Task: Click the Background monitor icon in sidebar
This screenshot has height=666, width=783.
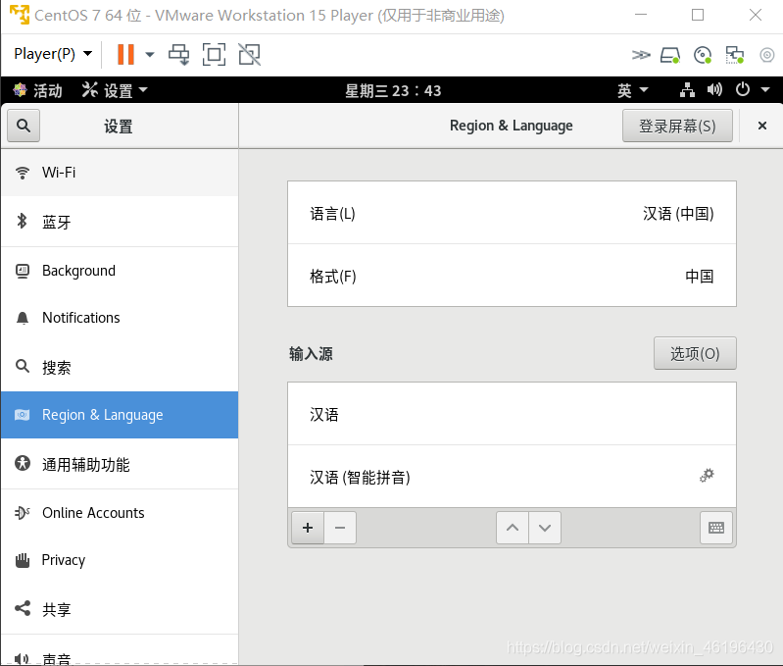Action: [22, 271]
